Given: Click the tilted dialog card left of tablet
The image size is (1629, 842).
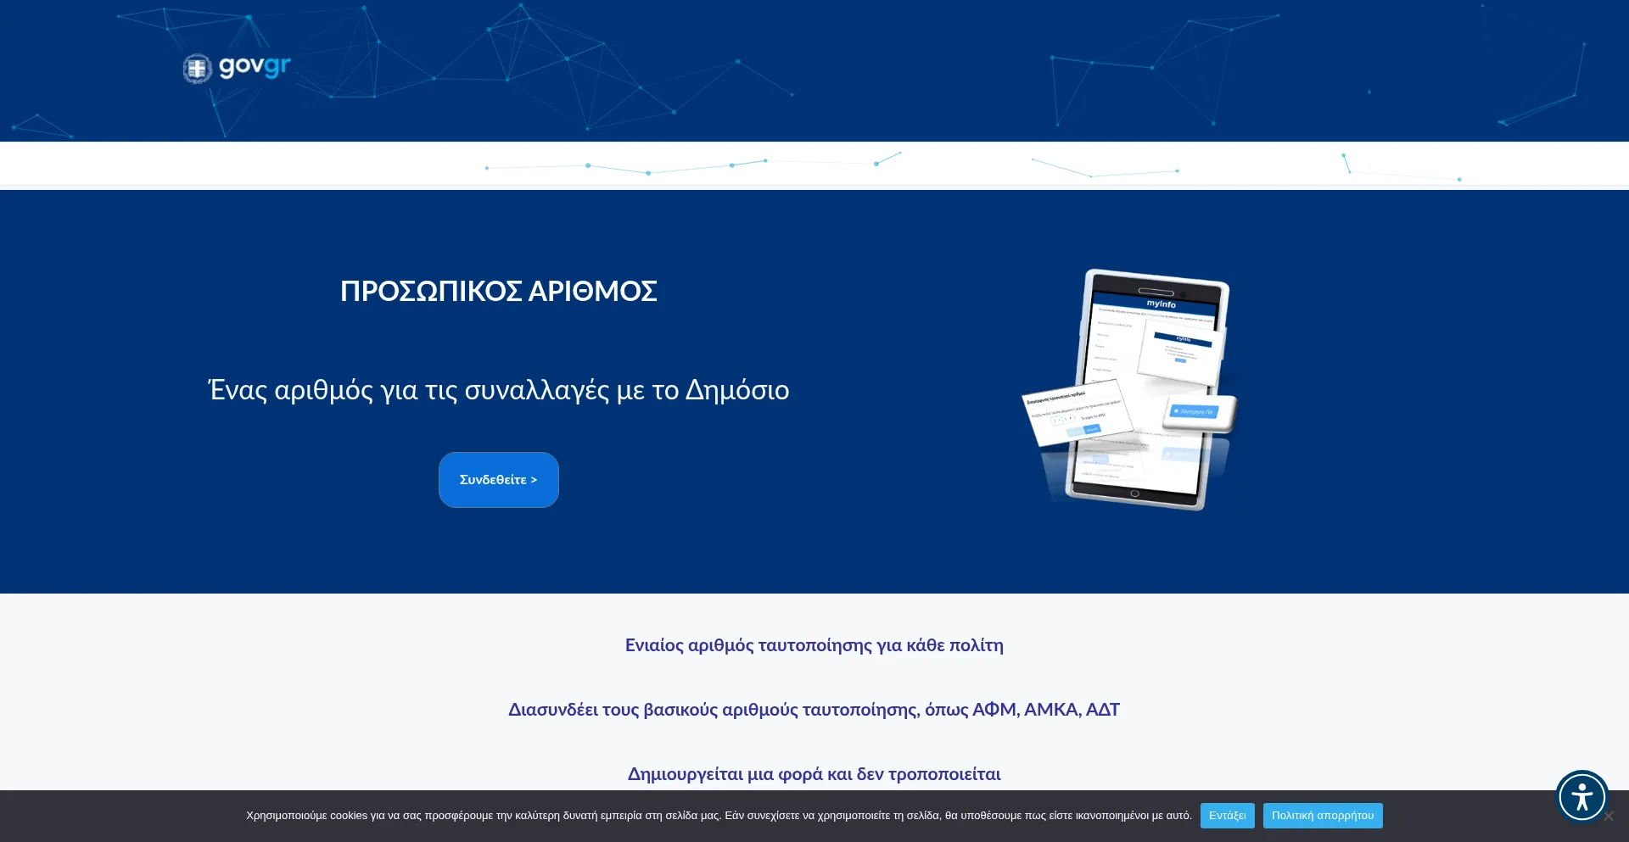Looking at the screenshot, I should coord(1076,412).
